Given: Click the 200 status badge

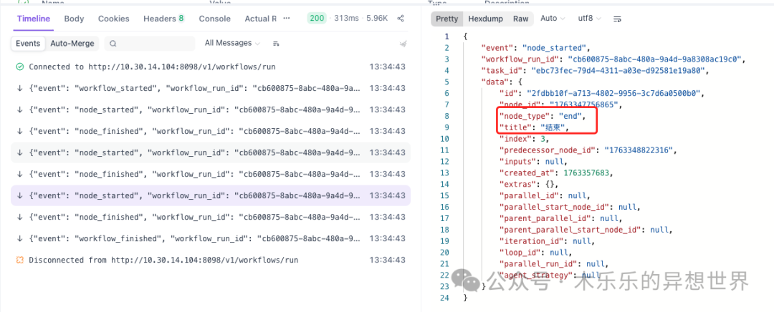Looking at the screenshot, I should pos(317,18).
